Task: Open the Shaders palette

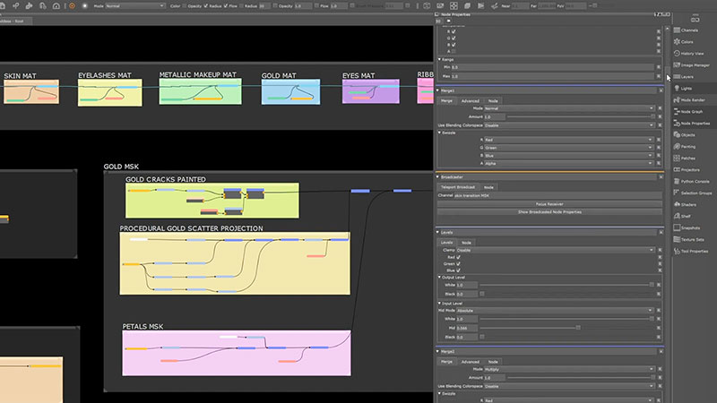Action: 688,204
